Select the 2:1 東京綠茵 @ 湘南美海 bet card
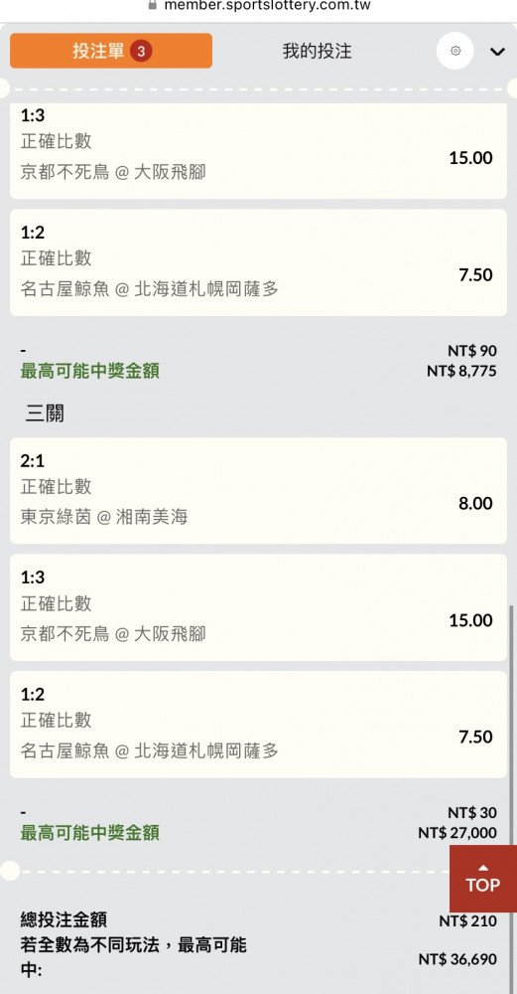The image size is (517, 994). click(x=258, y=491)
